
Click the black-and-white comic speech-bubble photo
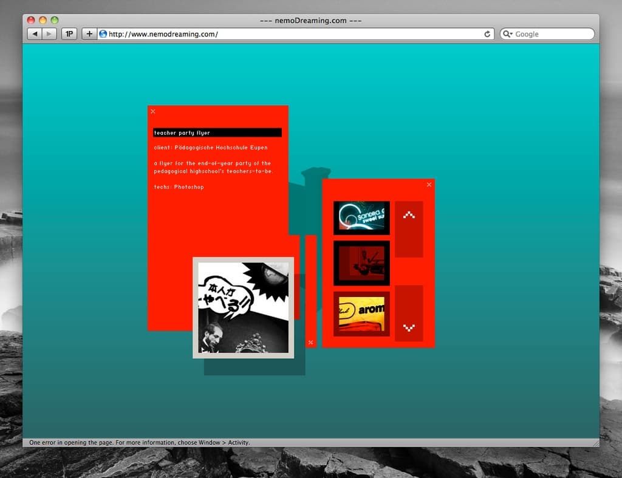coord(242,307)
